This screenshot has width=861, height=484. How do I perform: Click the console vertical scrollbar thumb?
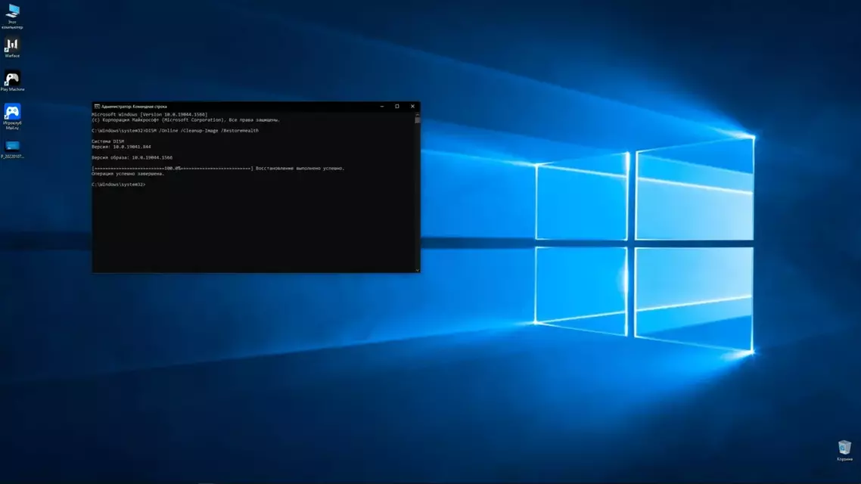(418, 119)
